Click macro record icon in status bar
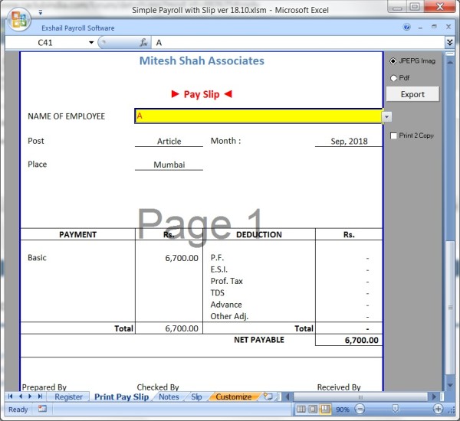The width and height of the screenshot is (460, 421). click(x=42, y=410)
